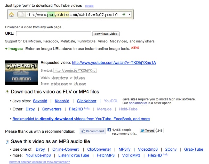Click the pwnyoutube URL text in address bar

pos(72,14)
